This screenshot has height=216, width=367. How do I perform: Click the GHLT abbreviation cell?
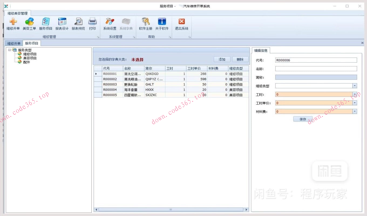tap(155, 85)
